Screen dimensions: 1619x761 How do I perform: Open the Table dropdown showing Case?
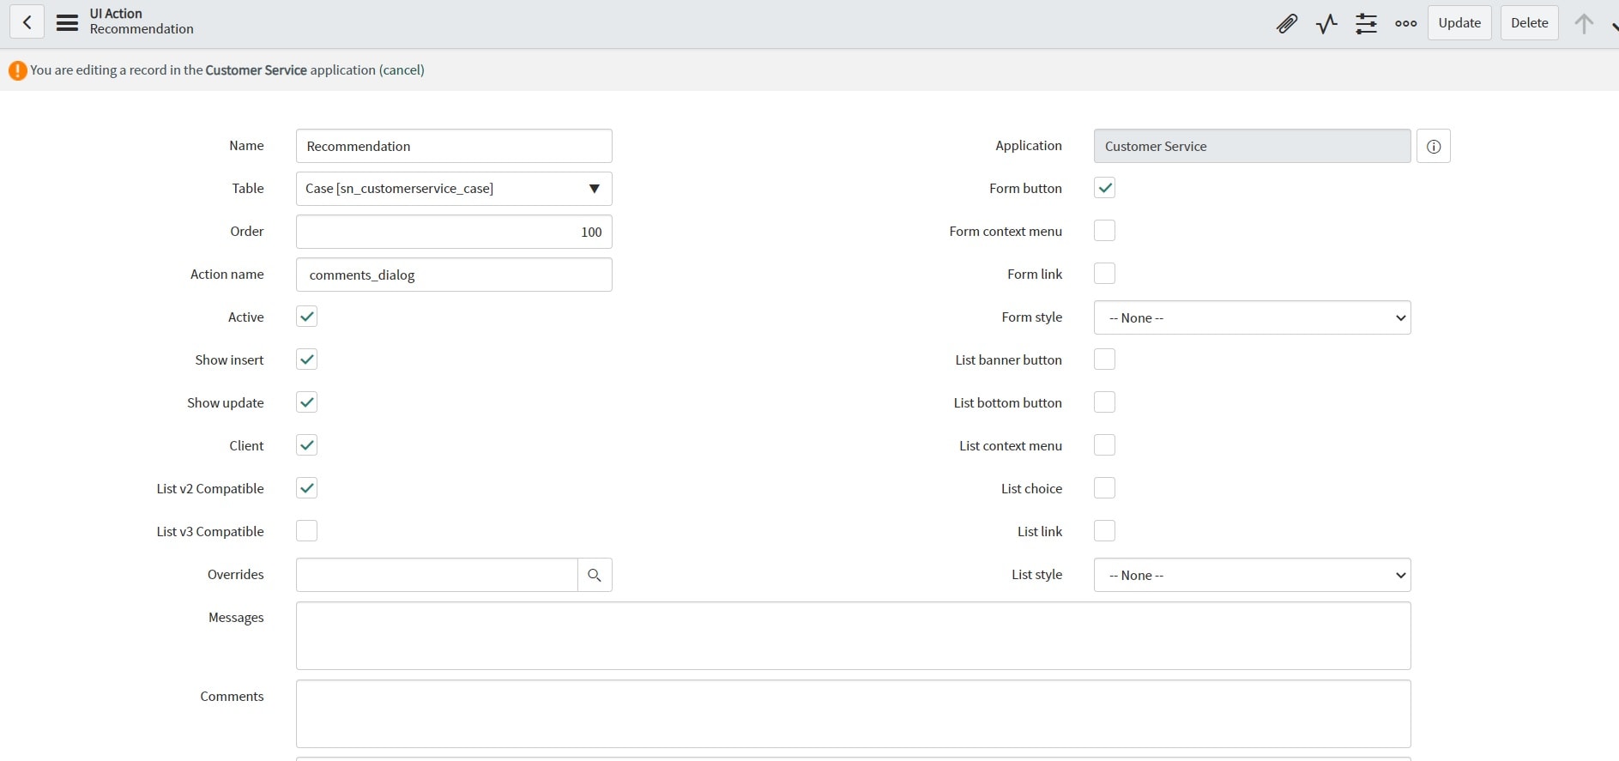click(x=454, y=189)
